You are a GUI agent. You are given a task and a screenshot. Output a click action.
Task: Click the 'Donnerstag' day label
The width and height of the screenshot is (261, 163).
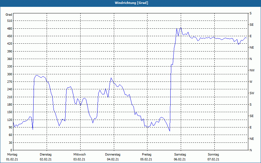tap(113, 155)
